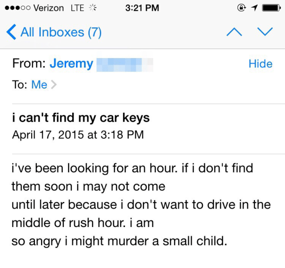
Task: Tap the subject "i can't find my car keys"
Action: tap(81, 118)
